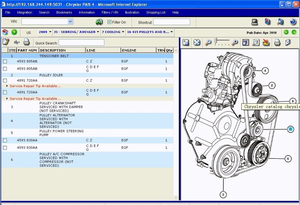Click the LINE column header
The height and width of the screenshot is (205, 300).
[103, 50]
